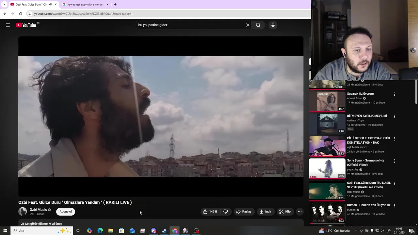Open options menu for Sena Şener - Sevmemeliyiz

coord(394,161)
